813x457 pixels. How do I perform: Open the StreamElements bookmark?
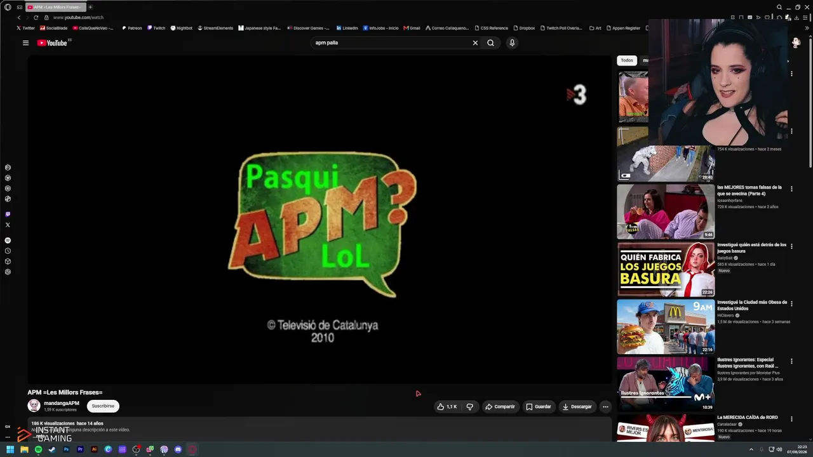215,28
